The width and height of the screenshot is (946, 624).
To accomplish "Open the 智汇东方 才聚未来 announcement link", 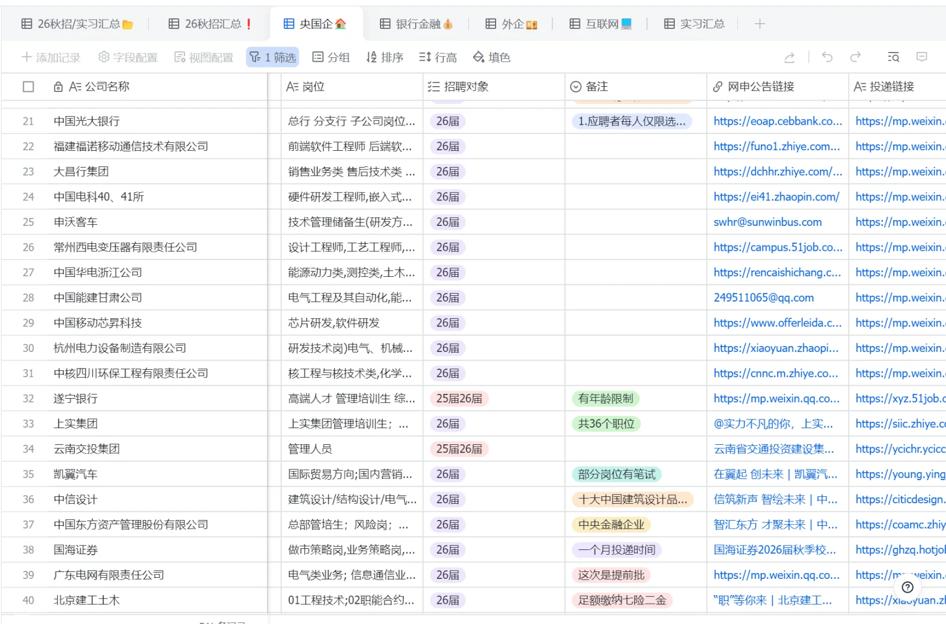I will (775, 525).
